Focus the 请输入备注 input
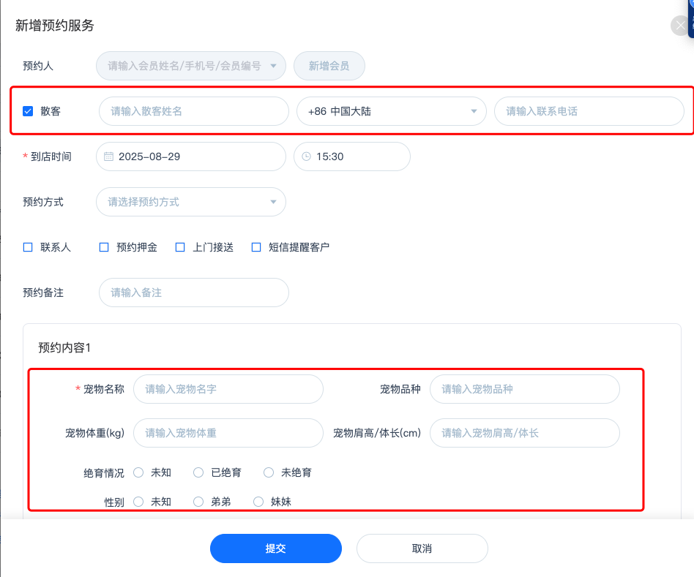694x577 pixels. point(194,293)
